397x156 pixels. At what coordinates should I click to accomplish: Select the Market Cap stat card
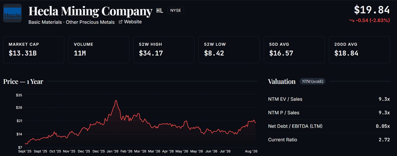click(34, 50)
